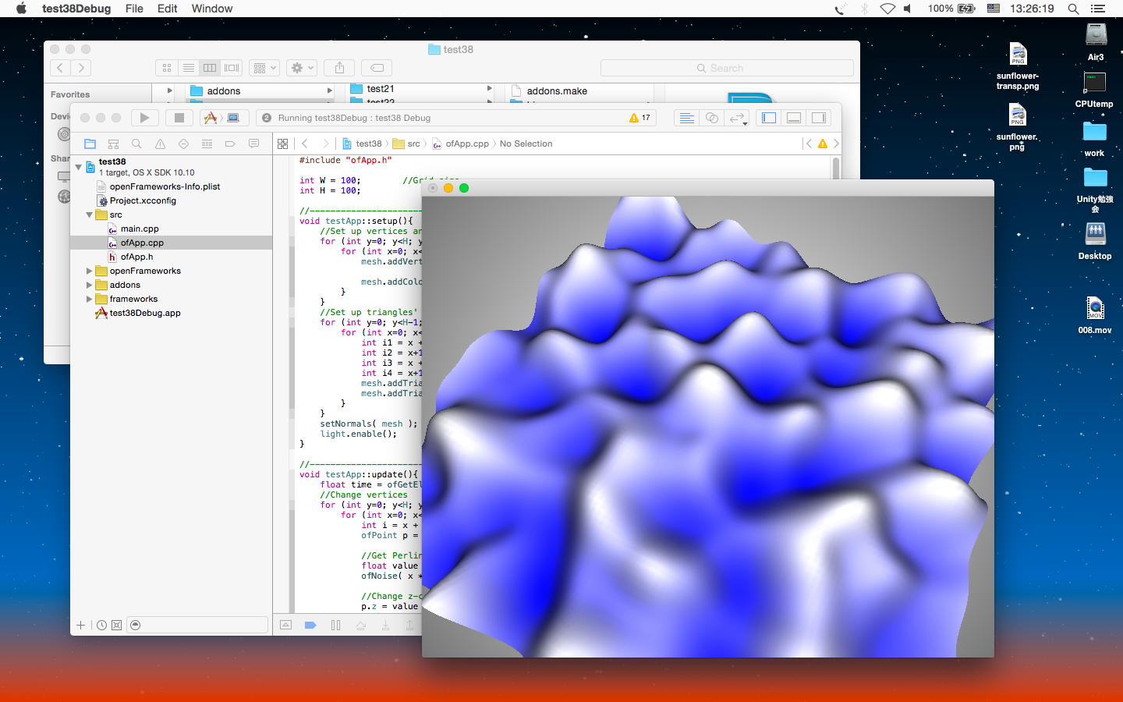Switch to the Version editor
This screenshot has width=1123, height=702.
737,118
